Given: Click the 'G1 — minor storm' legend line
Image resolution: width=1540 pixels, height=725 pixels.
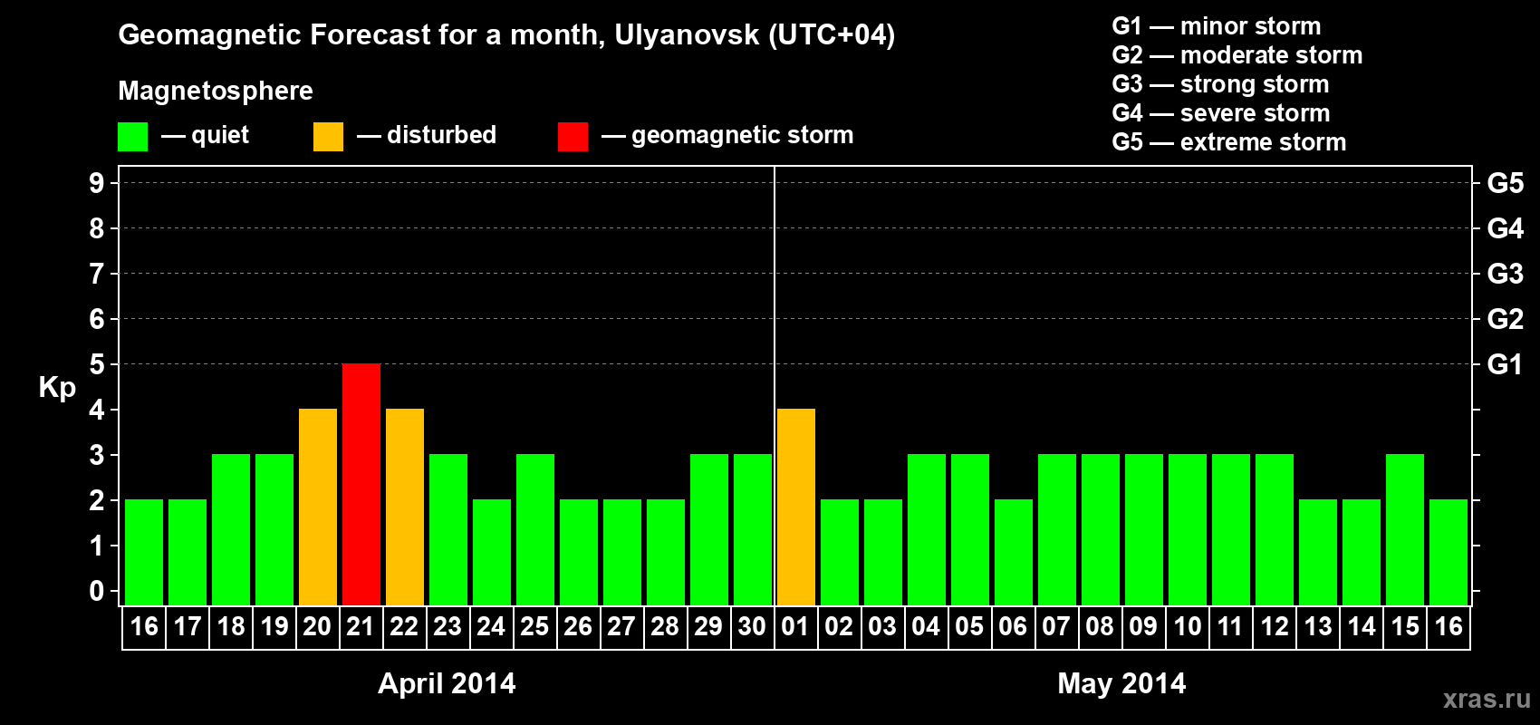Looking at the screenshot, I should (x=1217, y=26).
